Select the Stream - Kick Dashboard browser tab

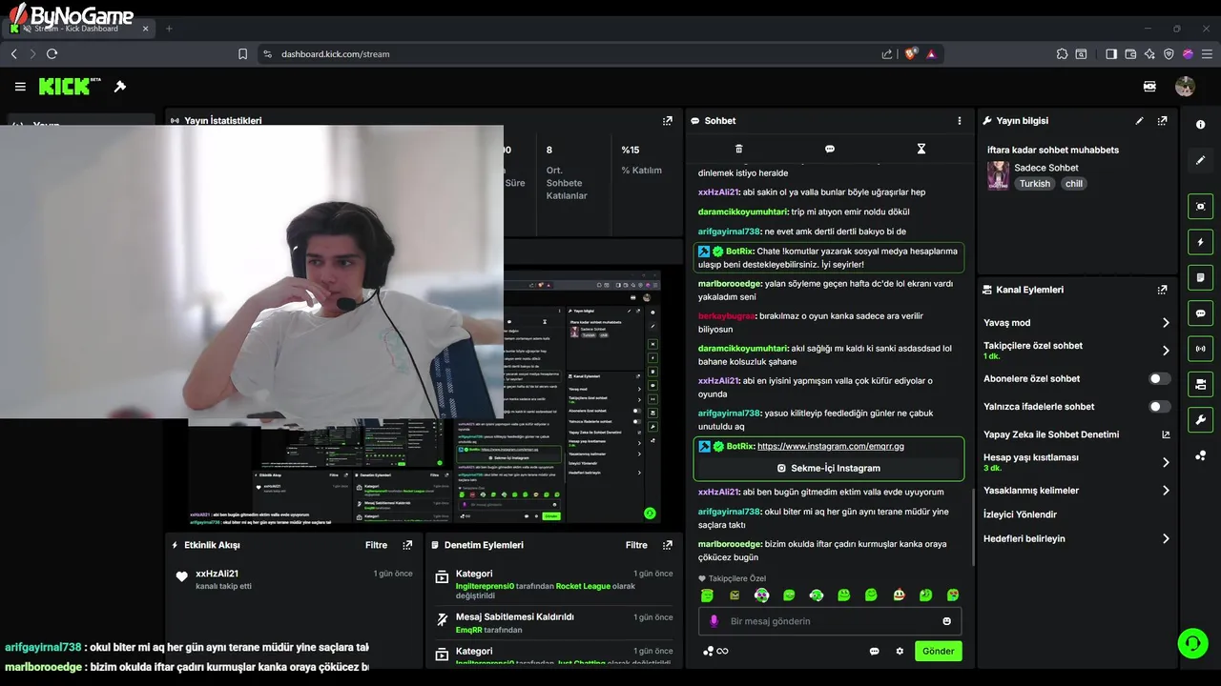(x=79, y=29)
